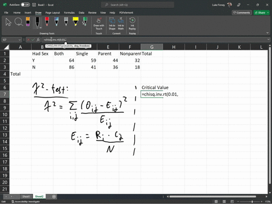272x204 pixels.
Task: Confirm the formula entry (checkmark)
Action: pyautogui.click(x=33, y=40)
